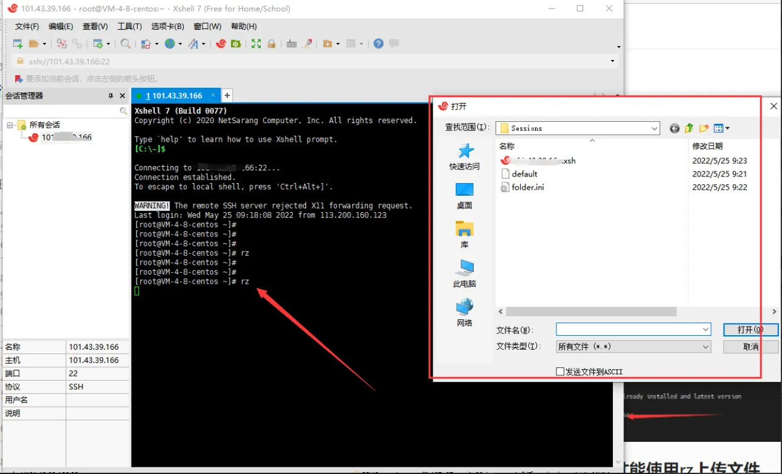The width and height of the screenshot is (782, 474).
Task: Select the .xsh session file in Open dialog
Action: [x=538, y=161]
